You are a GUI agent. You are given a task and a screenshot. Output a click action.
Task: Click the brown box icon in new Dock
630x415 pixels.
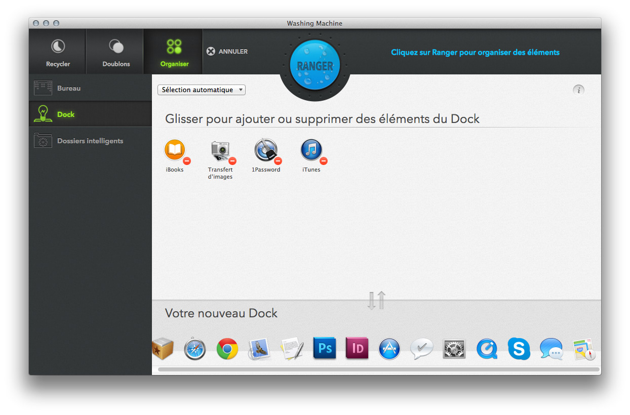click(x=163, y=349)
